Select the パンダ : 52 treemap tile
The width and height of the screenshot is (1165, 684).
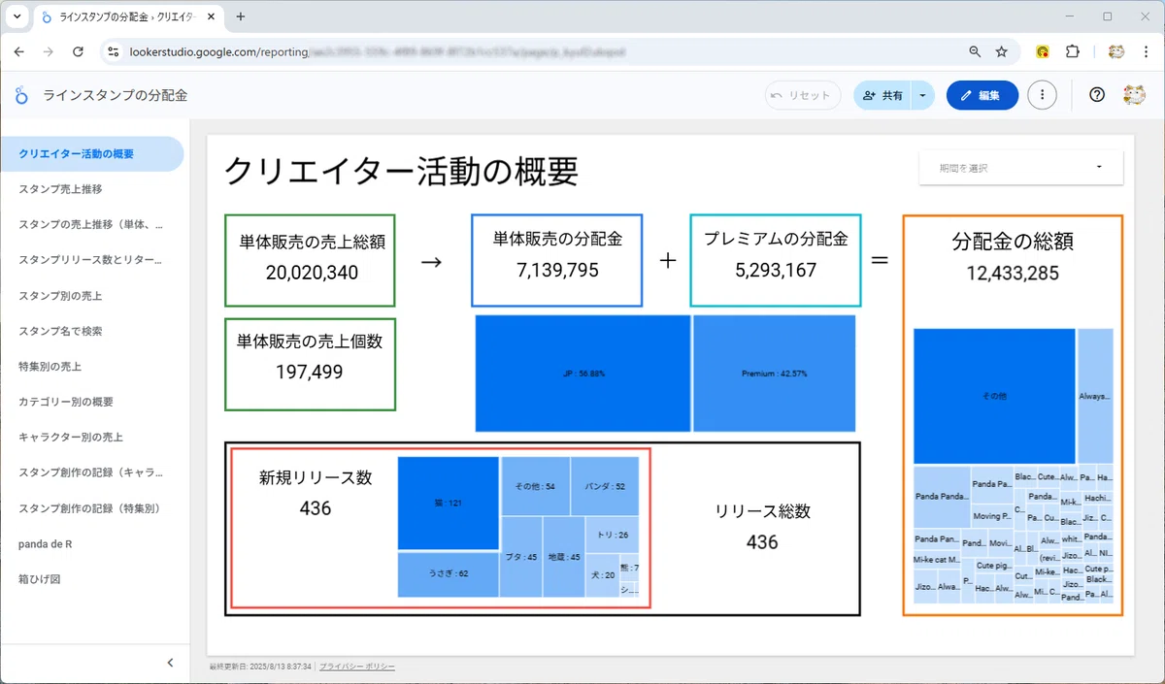(x=605, y=485)
